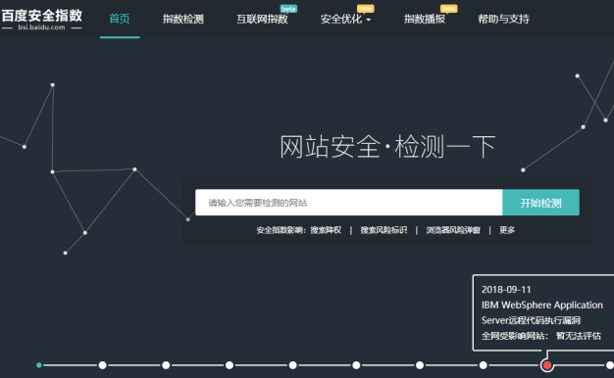This screenshot has width=614, height=378.
Task: Click the 开始检测 button
Action: [540, 203]
